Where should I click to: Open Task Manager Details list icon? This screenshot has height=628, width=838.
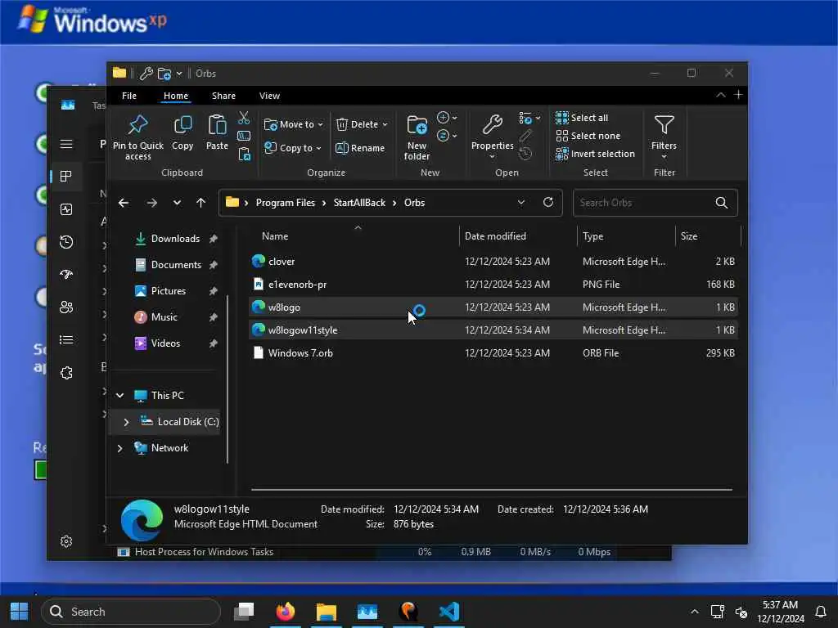coord(66,339)
